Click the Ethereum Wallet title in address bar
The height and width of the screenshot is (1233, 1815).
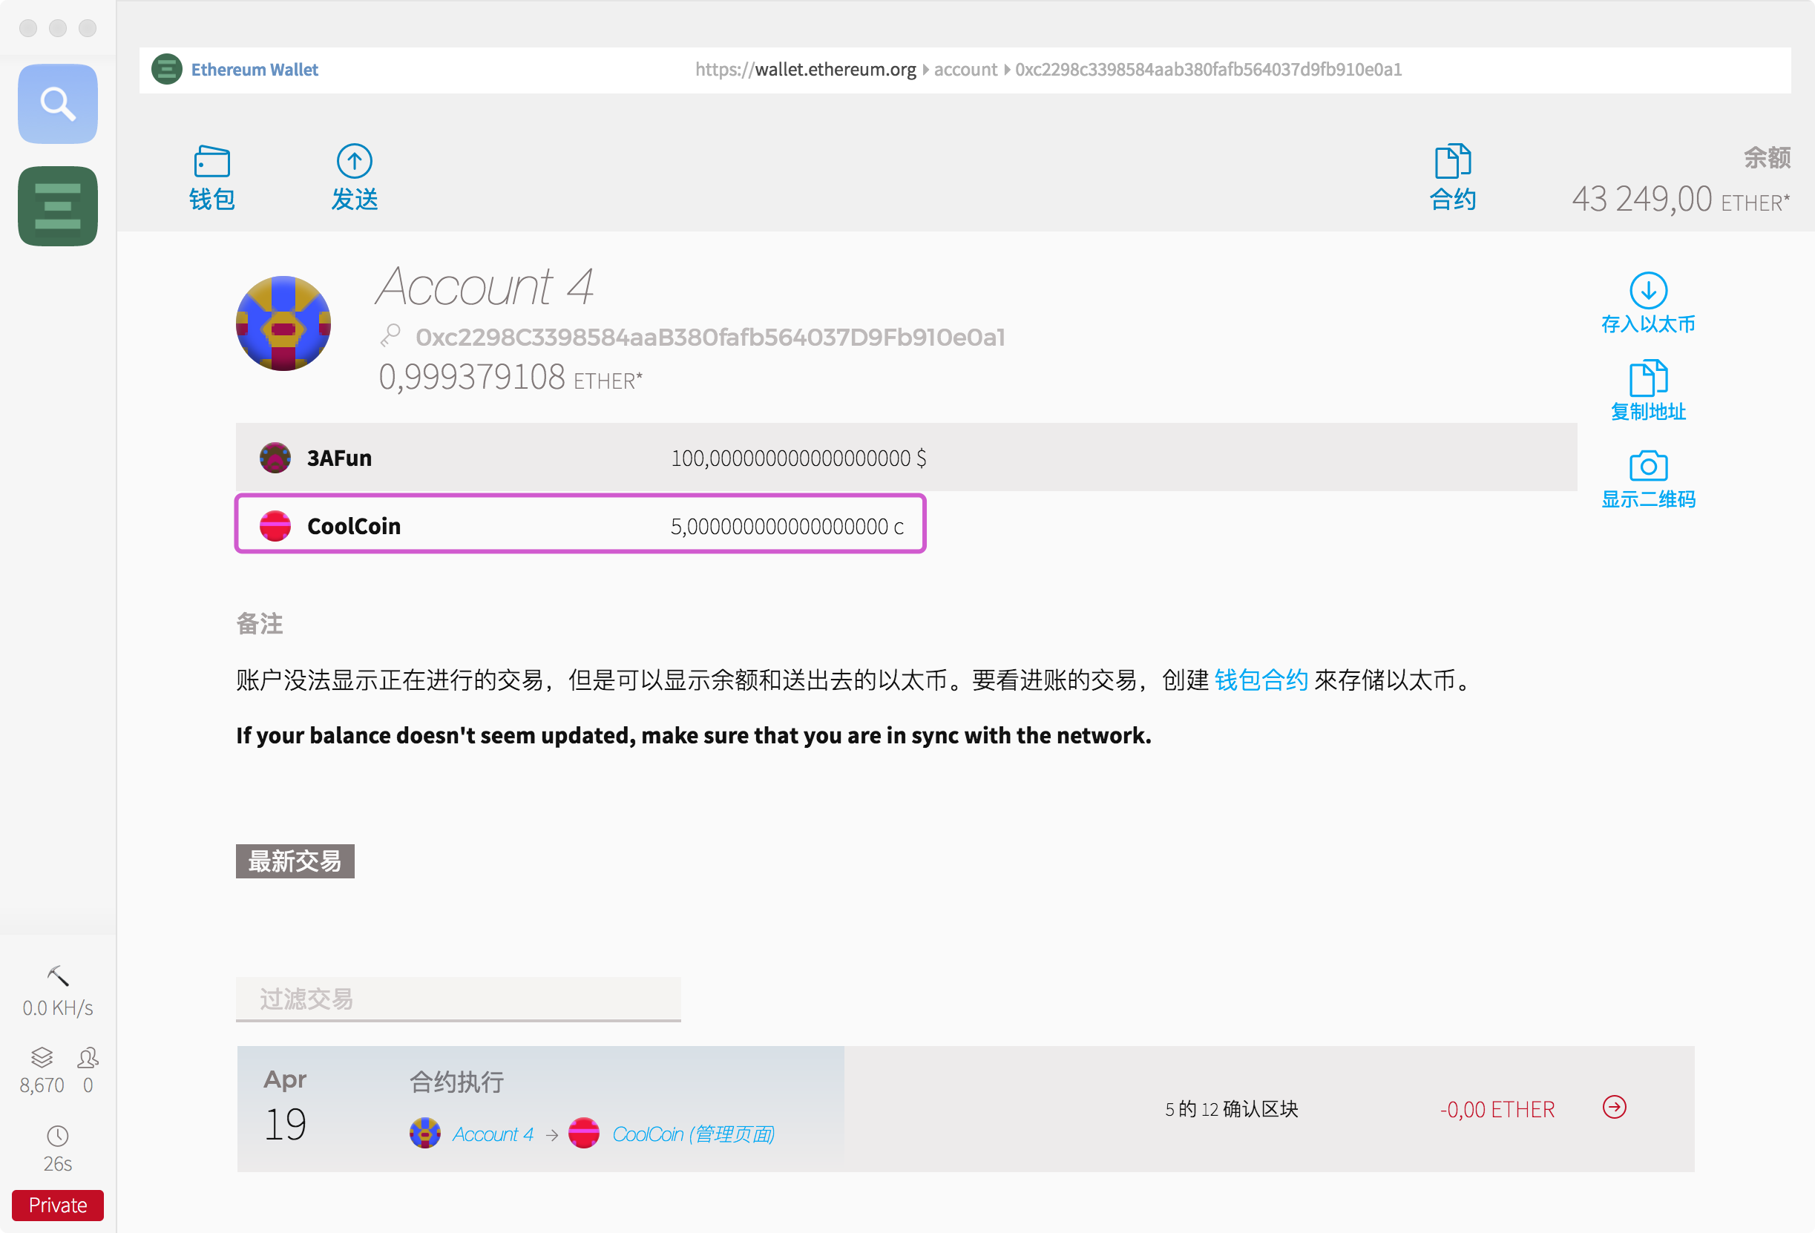(255, 70)
